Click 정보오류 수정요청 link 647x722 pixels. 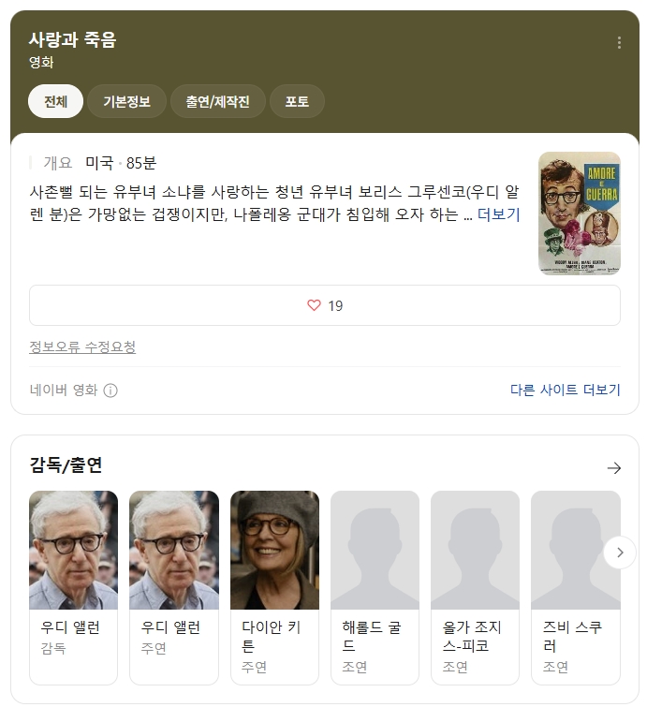[82, 347]
